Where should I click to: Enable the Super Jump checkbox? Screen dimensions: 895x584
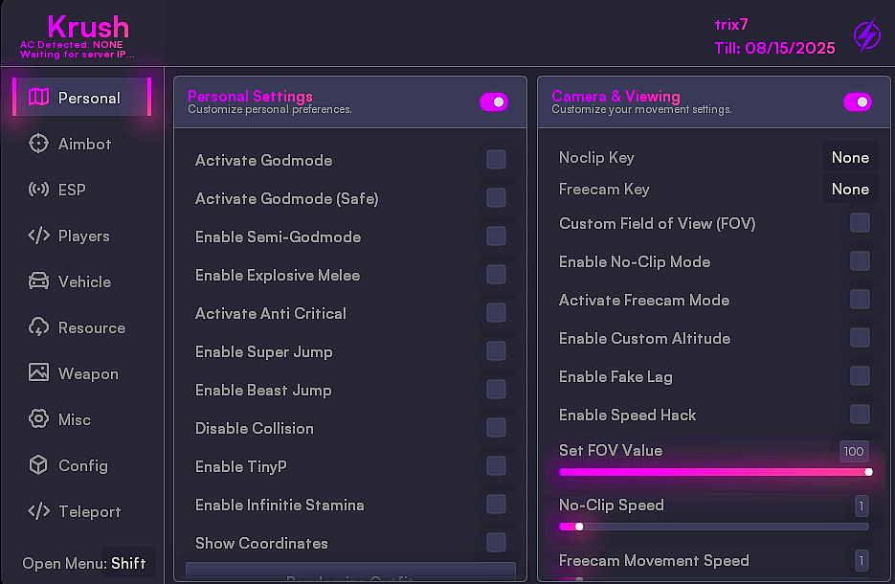[496, 351]
